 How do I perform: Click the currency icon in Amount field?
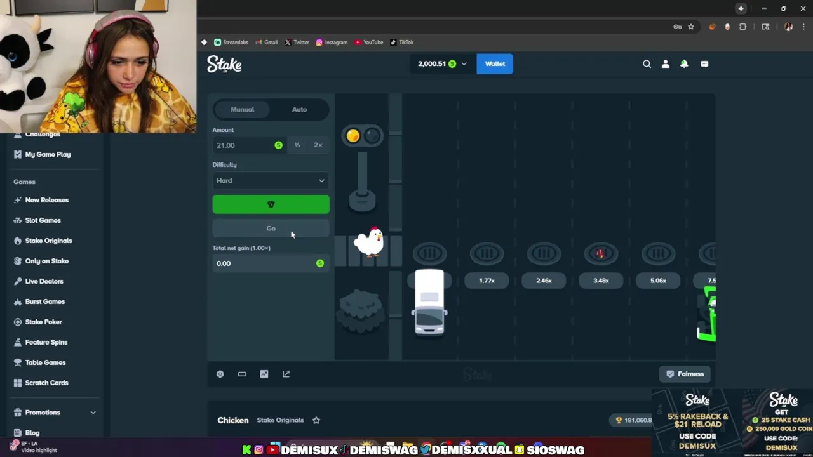coord(278,145)
